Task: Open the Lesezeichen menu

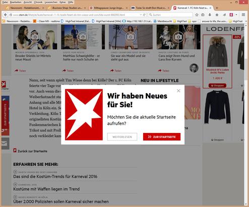Action: point(51,2)
